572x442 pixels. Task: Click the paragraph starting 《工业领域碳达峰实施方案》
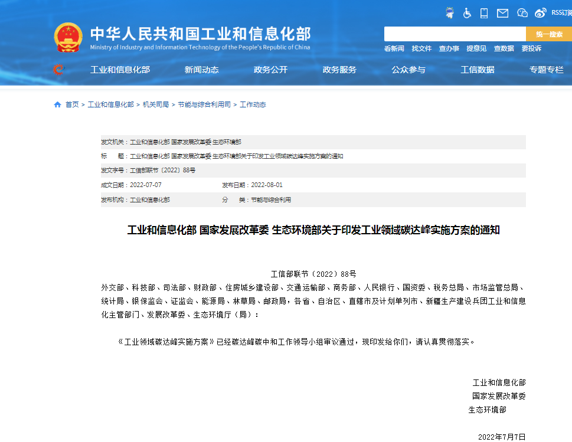(296, 342)
